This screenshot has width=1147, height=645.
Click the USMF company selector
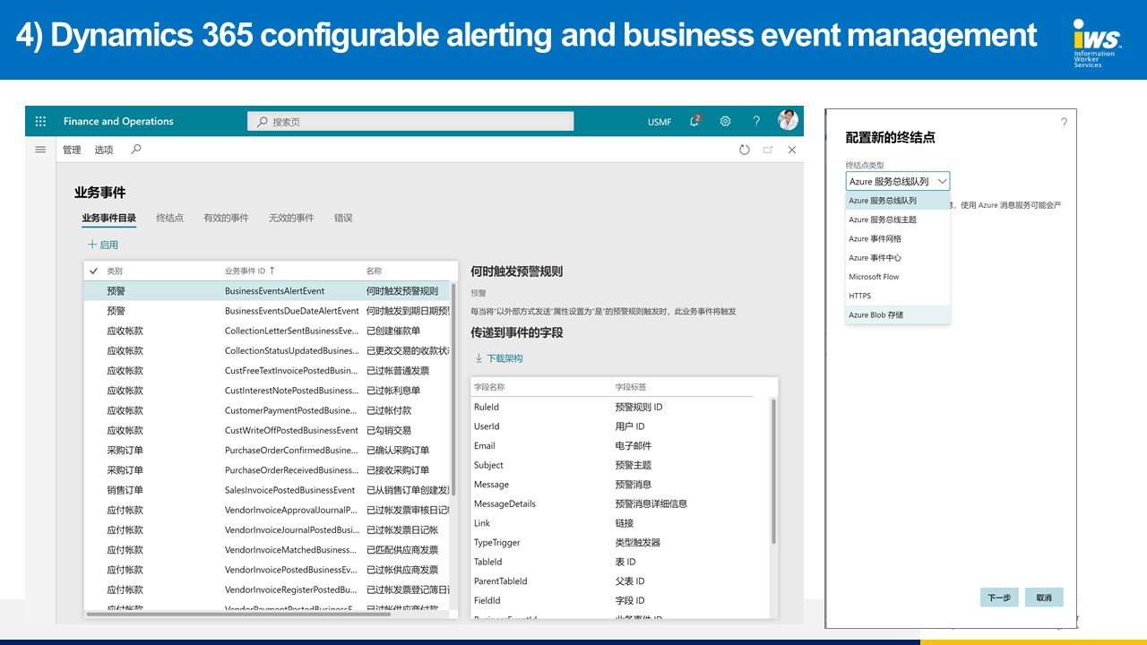coord(660,122)
